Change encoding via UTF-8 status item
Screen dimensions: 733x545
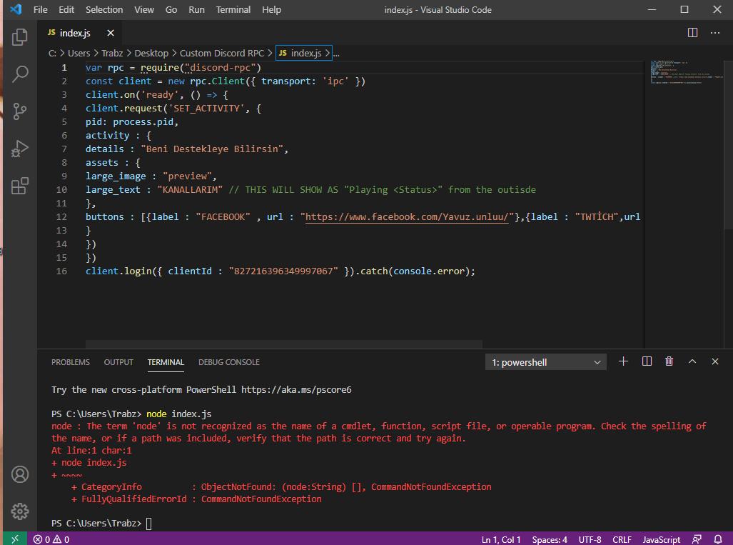click(x=590, y=539)
